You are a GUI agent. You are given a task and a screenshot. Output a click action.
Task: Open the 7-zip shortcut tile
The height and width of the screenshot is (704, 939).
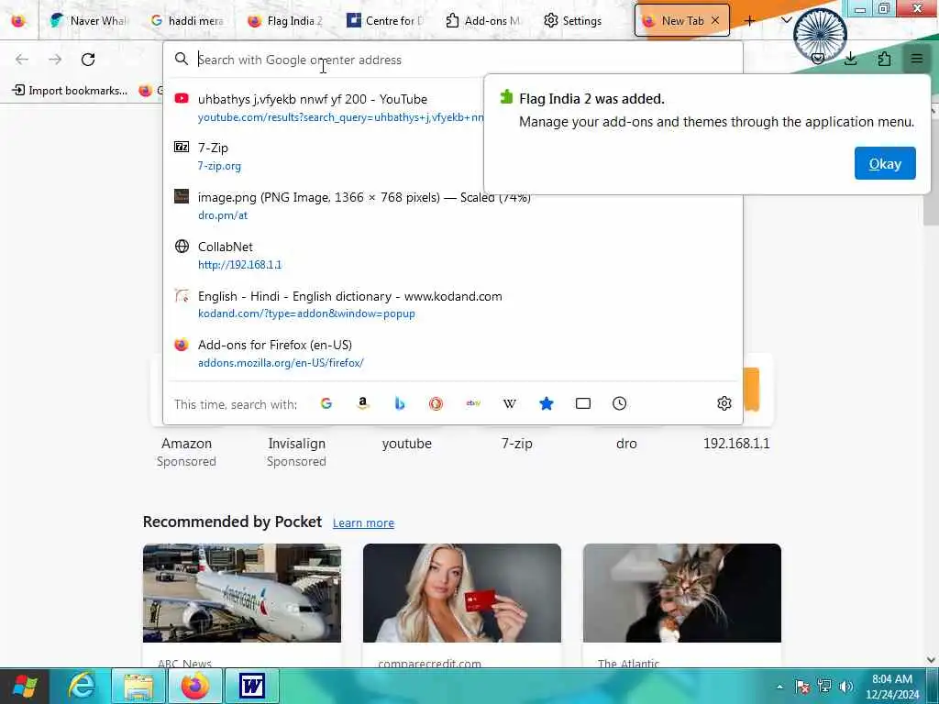pos(517,444)
